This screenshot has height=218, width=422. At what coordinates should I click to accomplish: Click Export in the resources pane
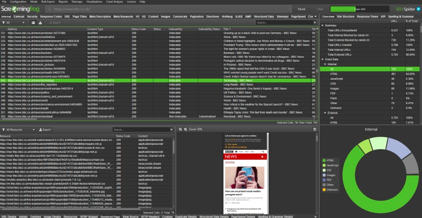45,129
